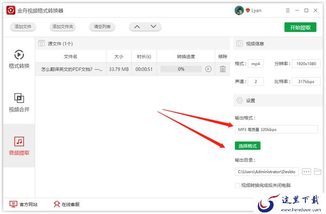
Task: Click the 官方网站 monitor icon
Action: pos(13,204)
